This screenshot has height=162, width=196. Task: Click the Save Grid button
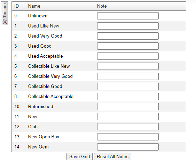(x=79, y=156)
